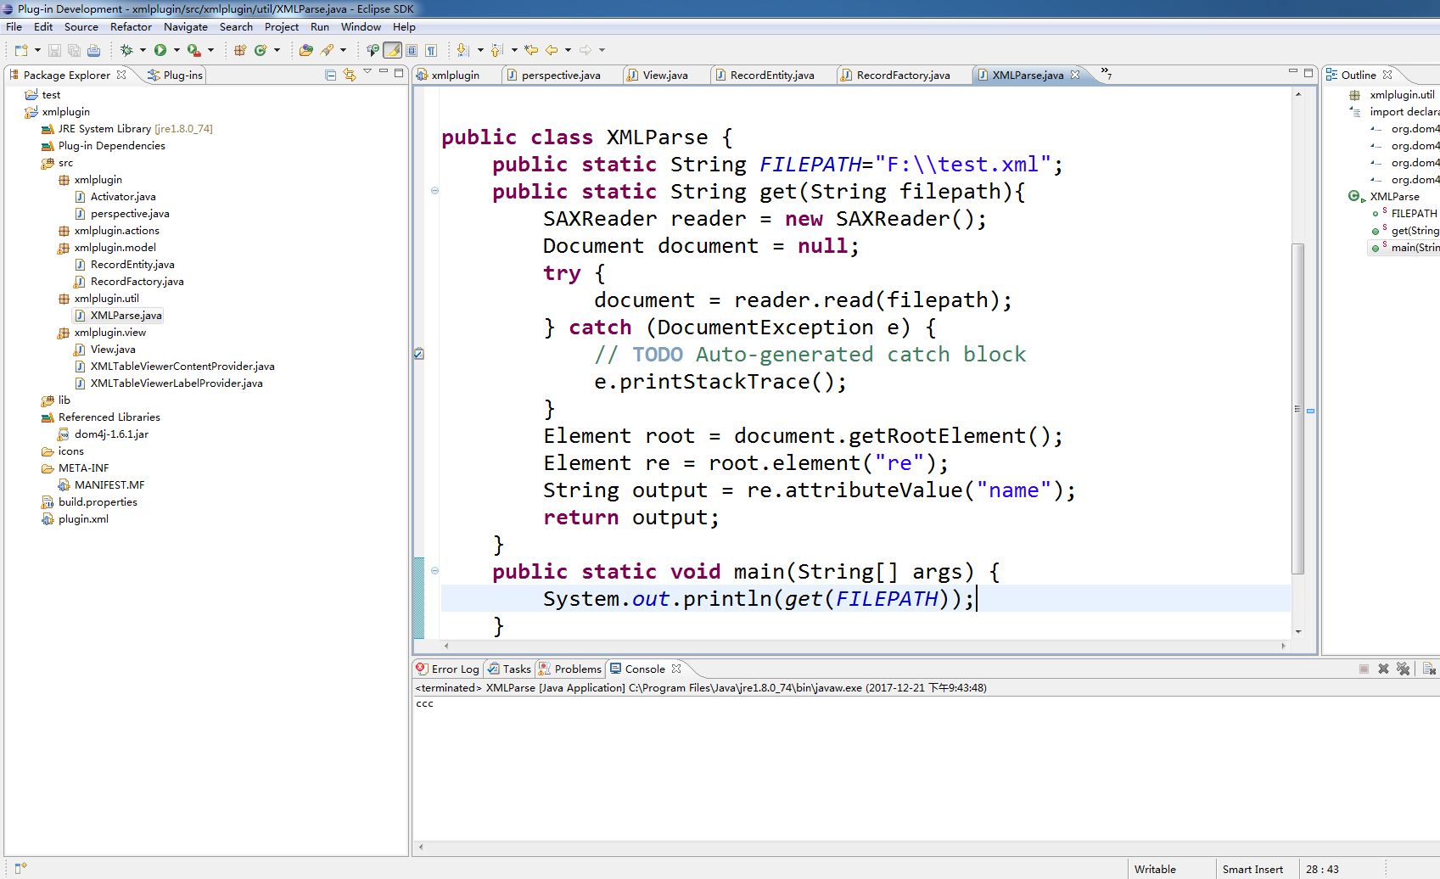Screen dimensions: 1440x879
Task: Collapse the get method fold marker
Action: click(434, 191)
